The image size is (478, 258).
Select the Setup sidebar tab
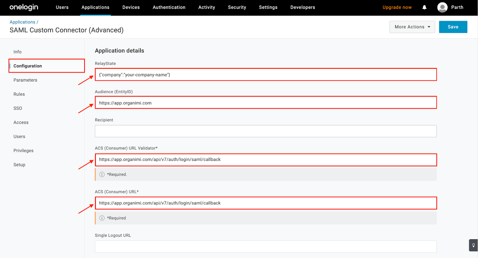(19, 165)
